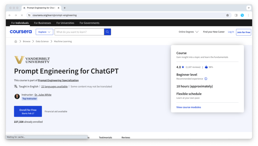The height and width of the screenshot is (146, 258).
Task: Open the Reviews section tab
Action: coord(126,137)
